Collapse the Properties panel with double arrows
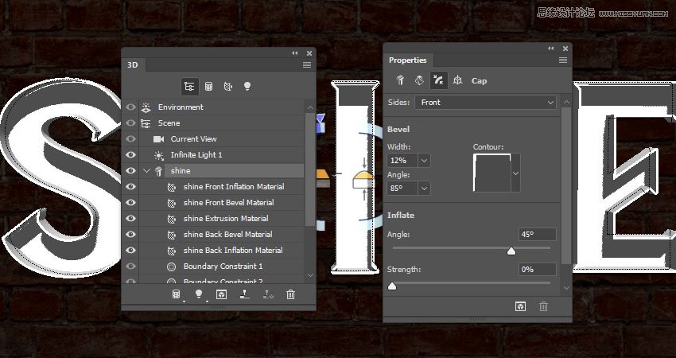Viewport: 676px width, 358px height. pos(551,49)
